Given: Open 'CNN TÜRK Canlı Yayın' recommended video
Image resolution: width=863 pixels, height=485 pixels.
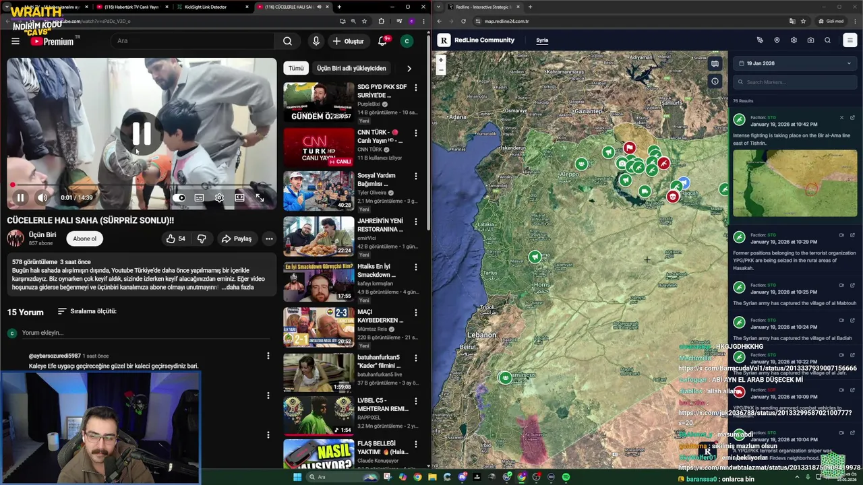Looking at the screenshot, I should (x=318, y=148).
